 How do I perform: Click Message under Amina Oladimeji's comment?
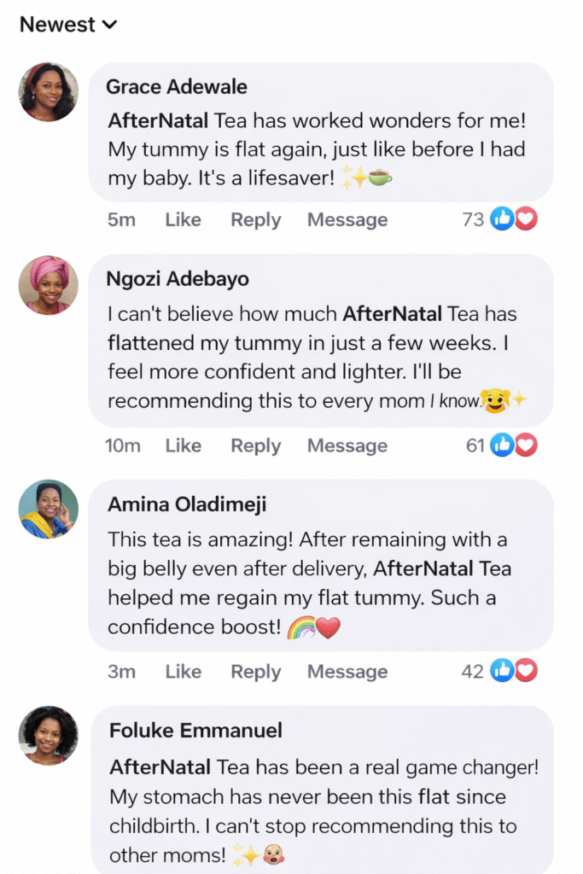347,672
